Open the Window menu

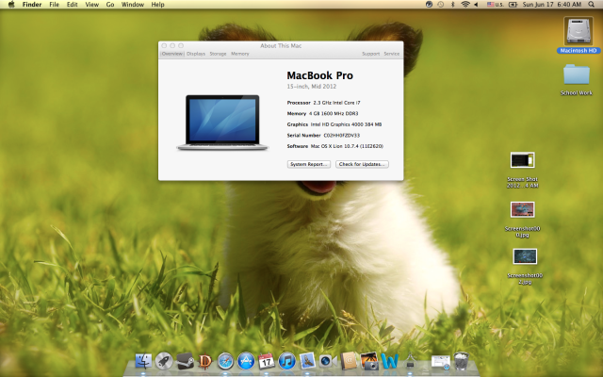pos(133,5)
